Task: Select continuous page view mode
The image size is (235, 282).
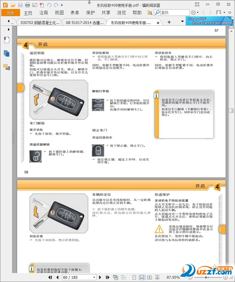Action: click(x=142, y=278)
